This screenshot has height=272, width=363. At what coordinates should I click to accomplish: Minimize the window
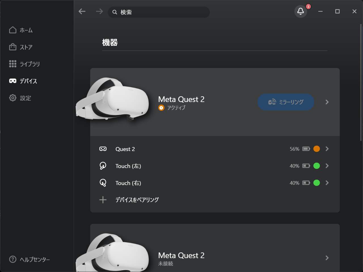click(320, 11)
